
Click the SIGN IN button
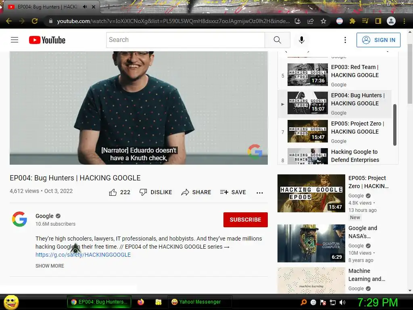click(378, 40)
